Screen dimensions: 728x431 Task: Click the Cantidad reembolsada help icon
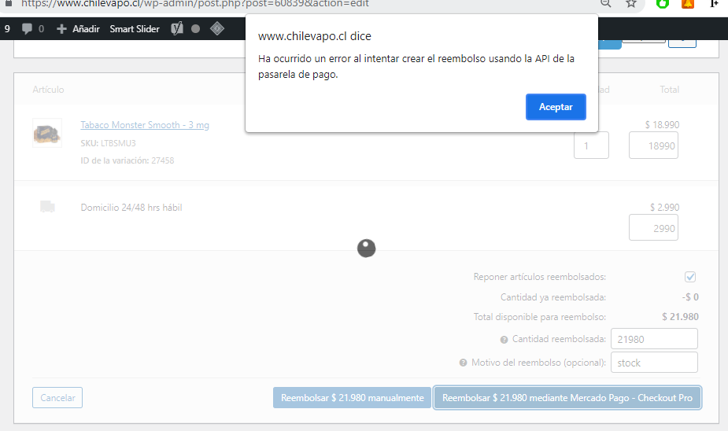pos(504,340)
